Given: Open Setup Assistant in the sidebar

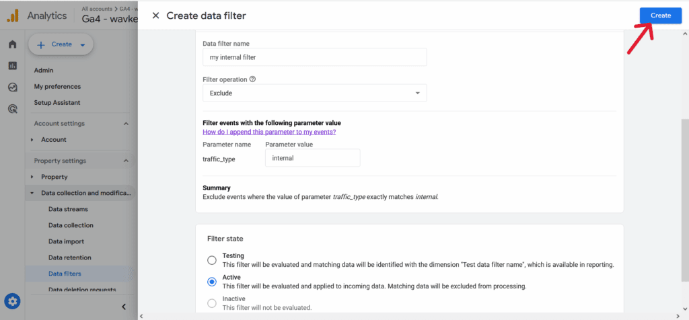Looking at the screenshot, I should pyautogui.click(x=57, y=102).
